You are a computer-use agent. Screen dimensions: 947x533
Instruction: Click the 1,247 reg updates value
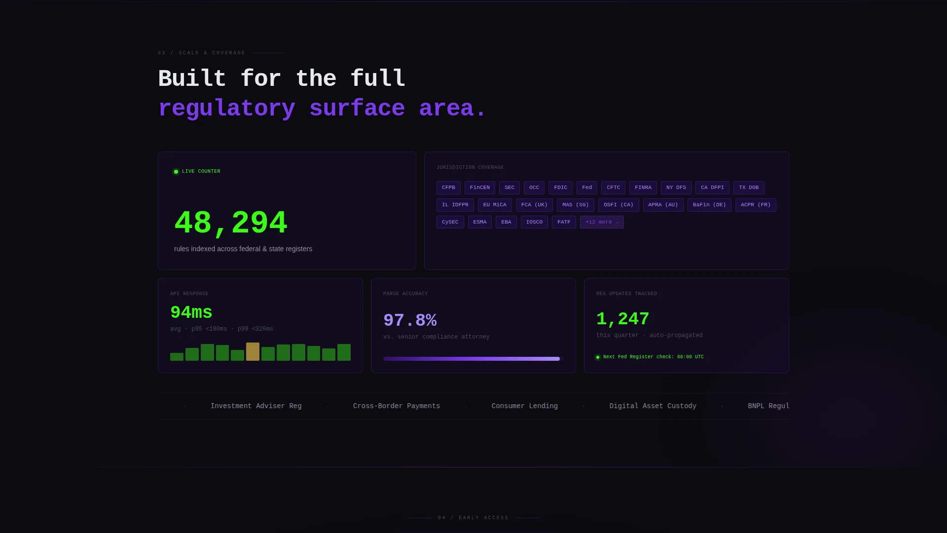[x=622, y=319]
